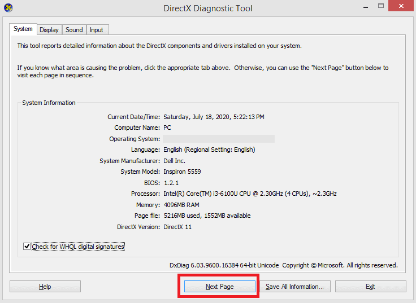
Task: Click System Manufacturer value Dell Inc.
Action: (174, 161)
